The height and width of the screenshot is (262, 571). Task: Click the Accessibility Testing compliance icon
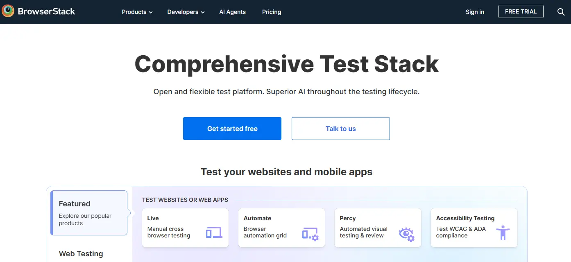pos(503,232)
